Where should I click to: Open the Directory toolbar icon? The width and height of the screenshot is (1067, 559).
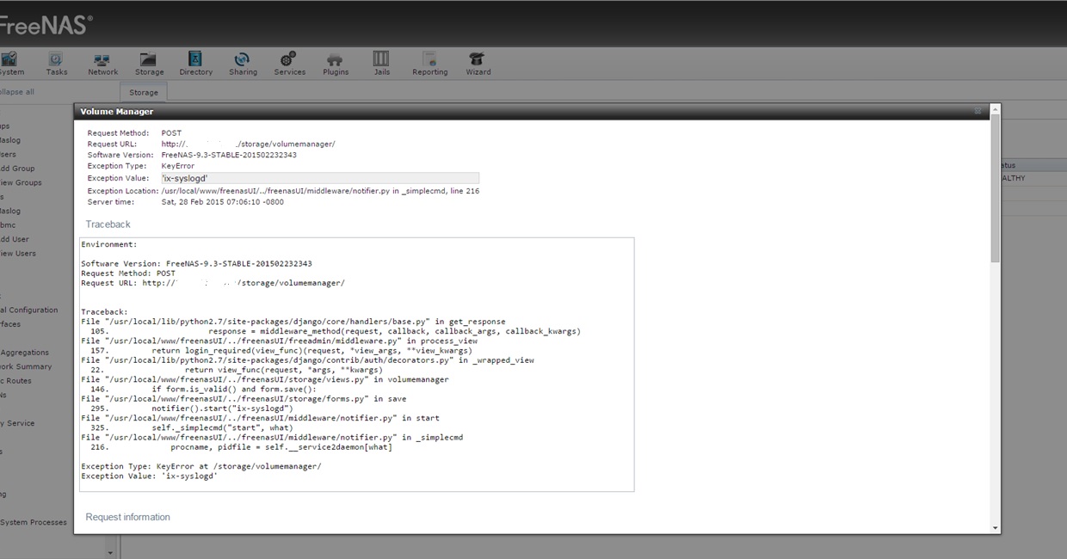coord(195,64)
